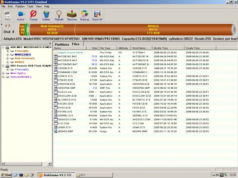Select the AUTOEXEC.BAT file icon
238x178 pixels.
click(x=56, y=56)
